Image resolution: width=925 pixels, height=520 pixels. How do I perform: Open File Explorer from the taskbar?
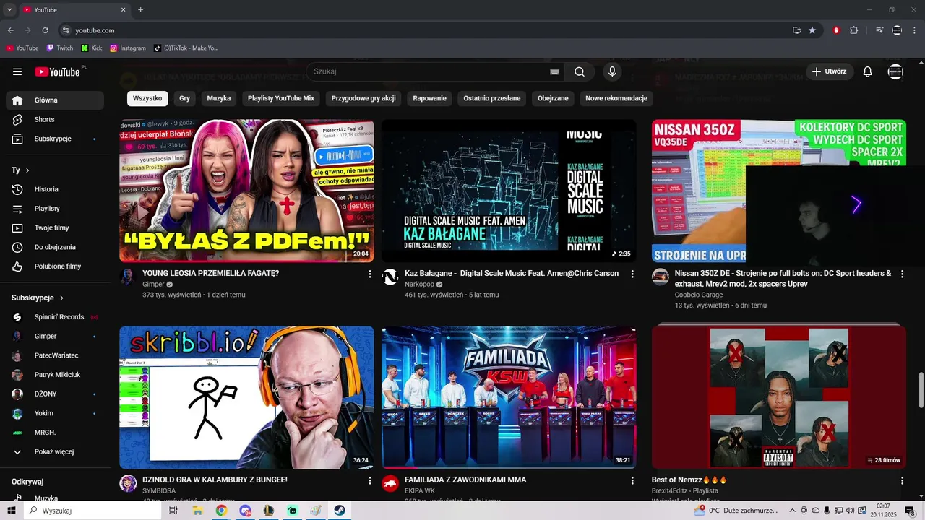[197, 511]
